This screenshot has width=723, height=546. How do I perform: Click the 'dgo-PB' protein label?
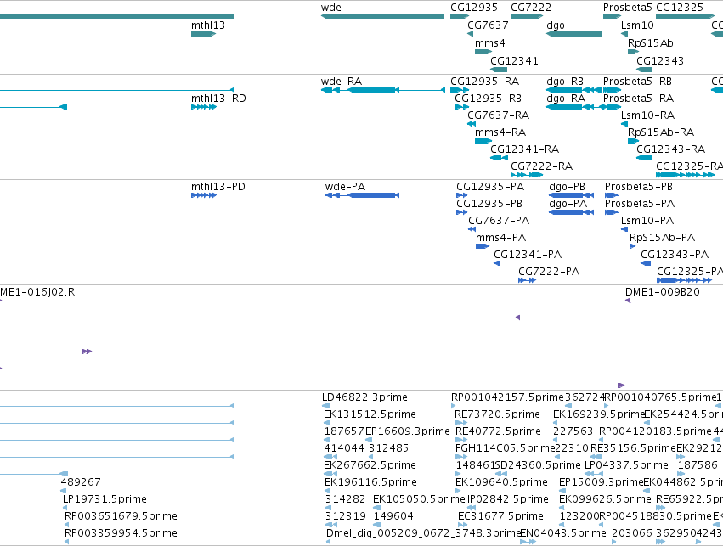click(567, 187)
